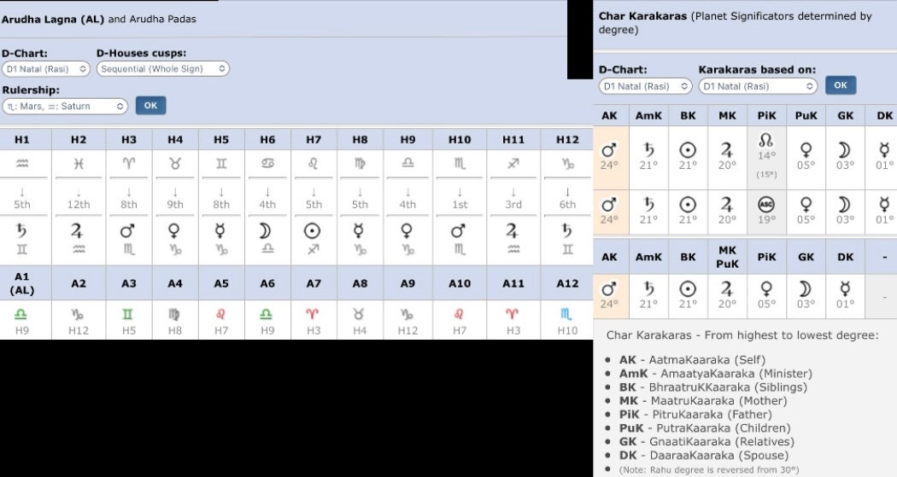Click ASC ascendant symbol in PiK column
Screen dimensions: 897x477
tap(766, 204)
